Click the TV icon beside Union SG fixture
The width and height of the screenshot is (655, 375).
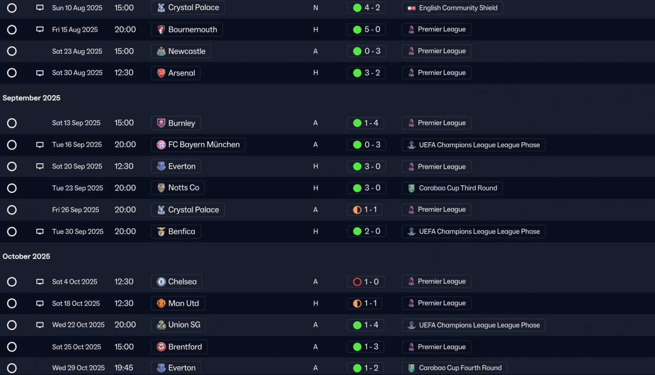coord(40,325)
